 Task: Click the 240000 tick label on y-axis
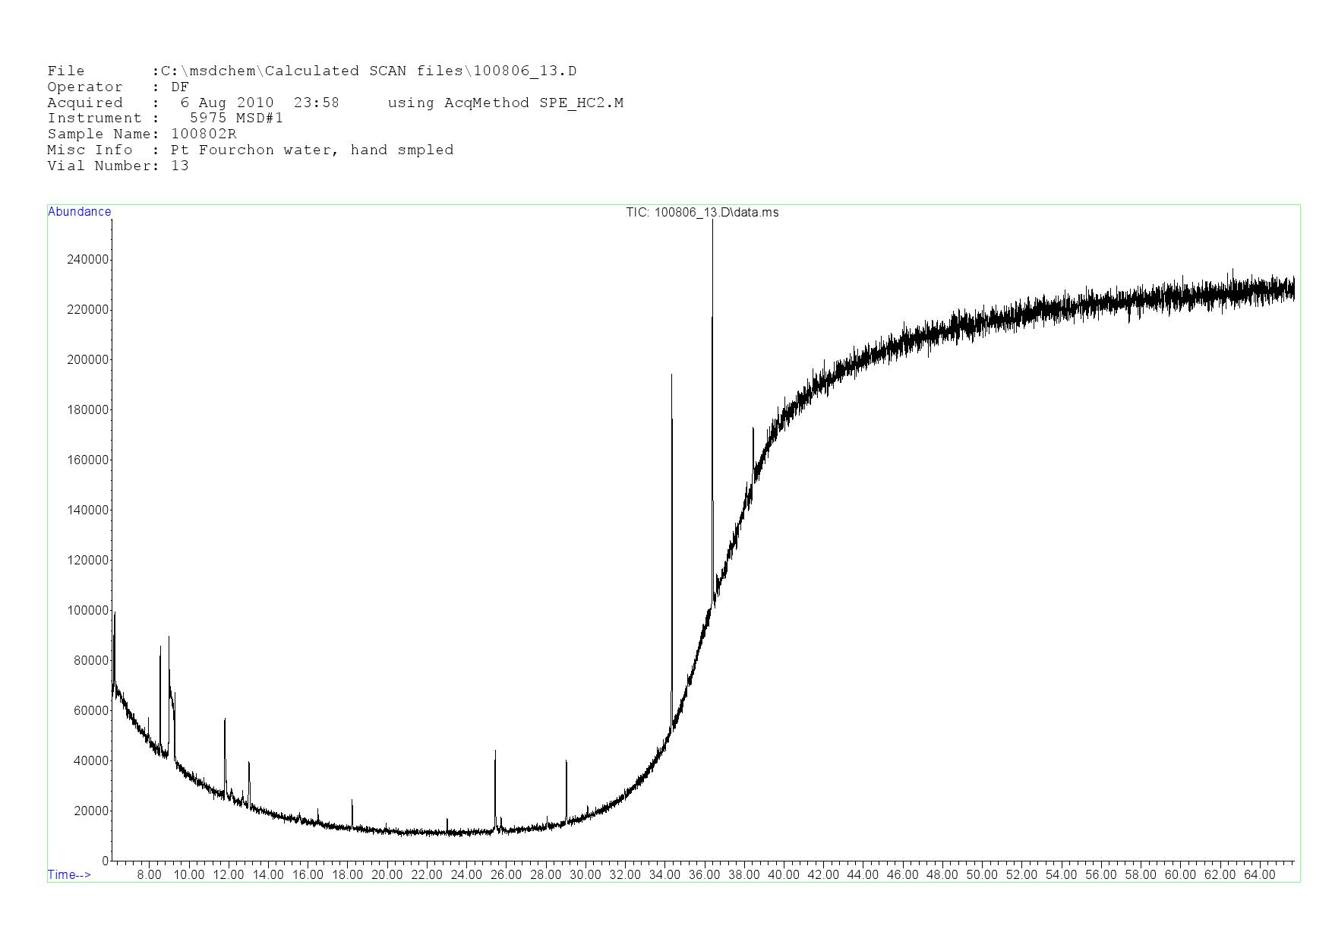[x=87, y=260]
